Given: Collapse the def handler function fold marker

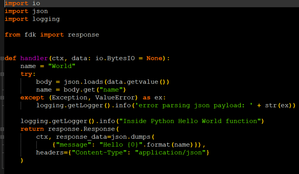Looking at the screenshot, I should [2, 58].
